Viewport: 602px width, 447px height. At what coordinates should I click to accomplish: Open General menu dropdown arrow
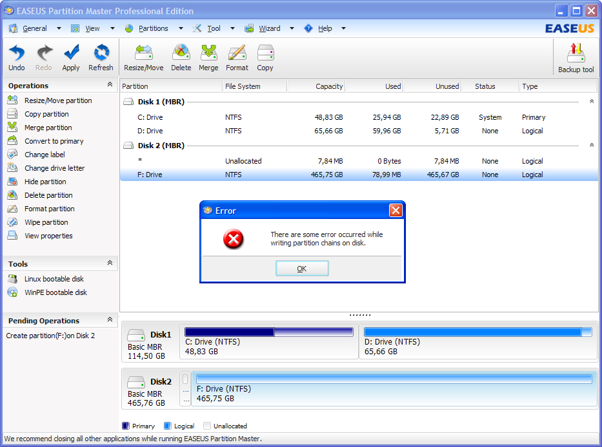[59, 28]
